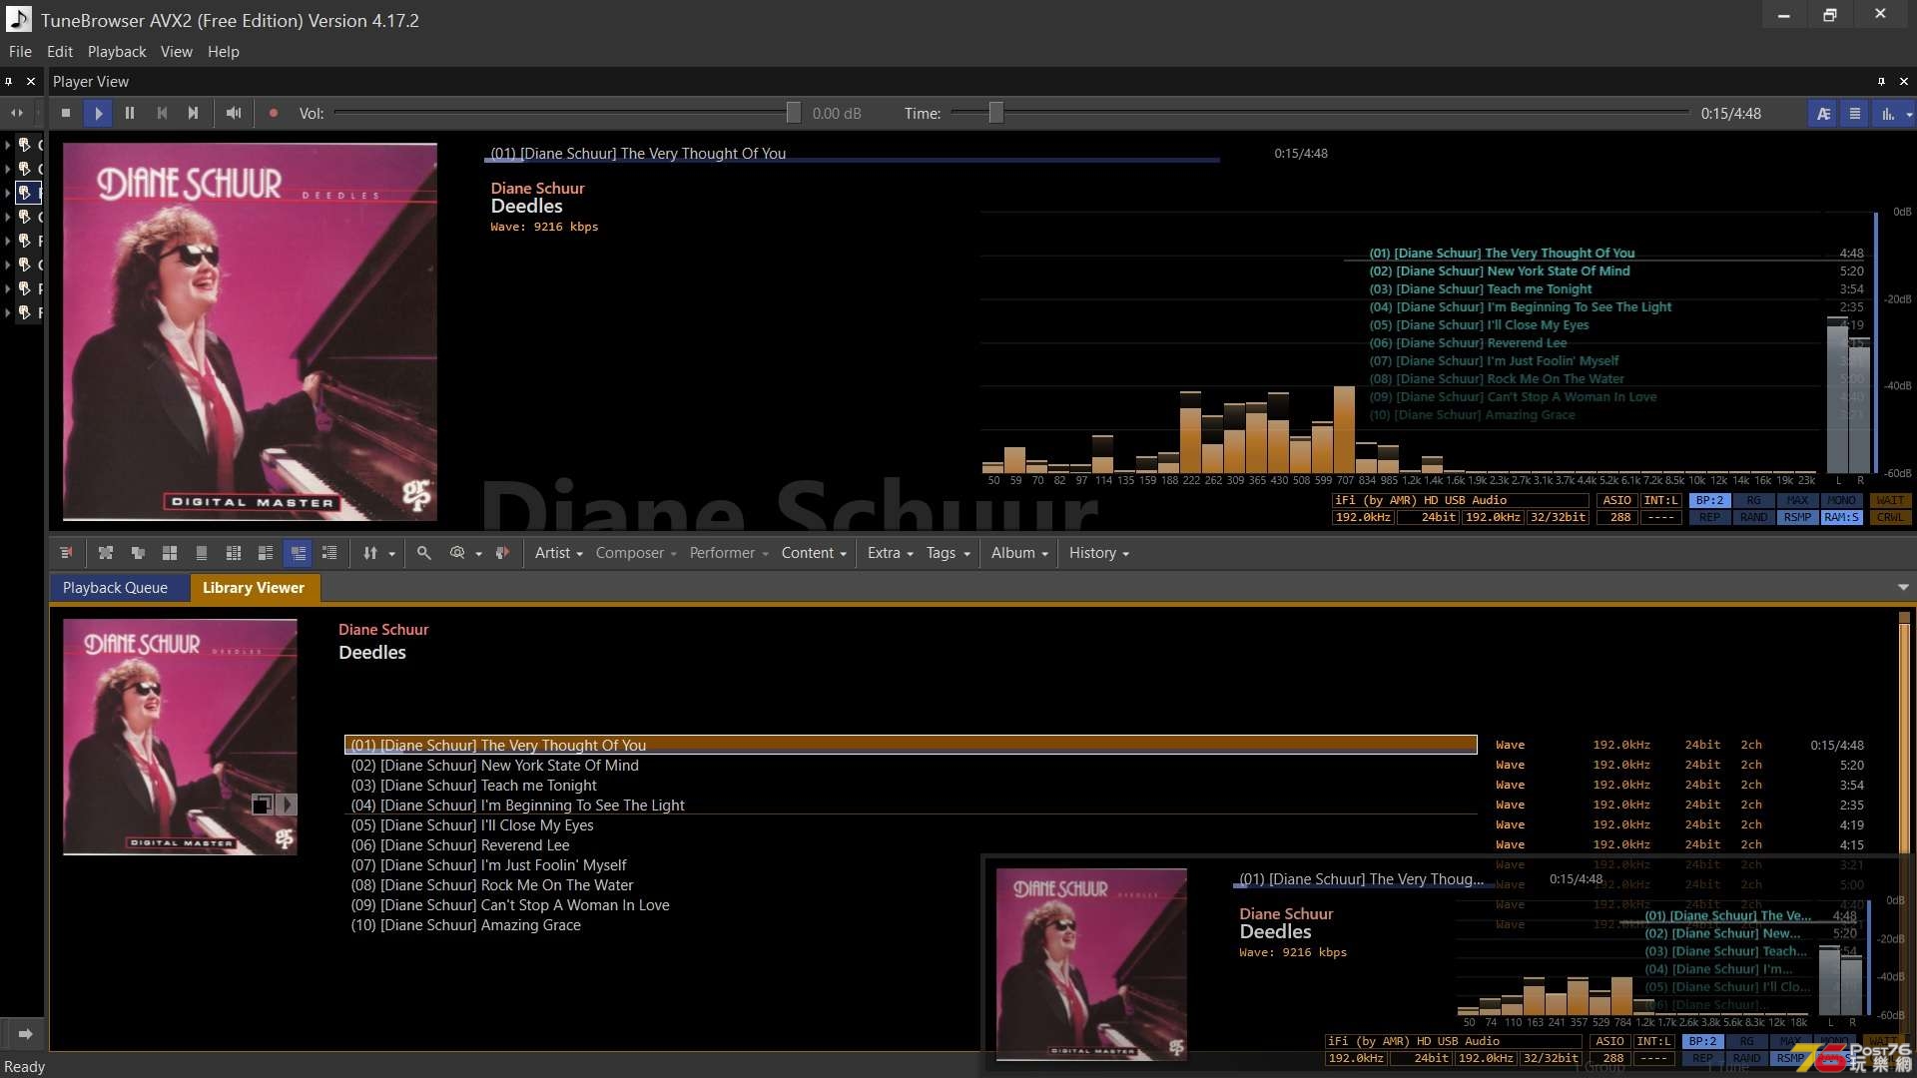Image resolution: width=1917 pixels, height=1078 pixels.
Task: Select the indented tree list view icon
Action: click(x=329, y=553)
